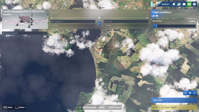199x112 pixels.
Task: Select airport marker near Waitahanui
Action: tap(100, 53)
